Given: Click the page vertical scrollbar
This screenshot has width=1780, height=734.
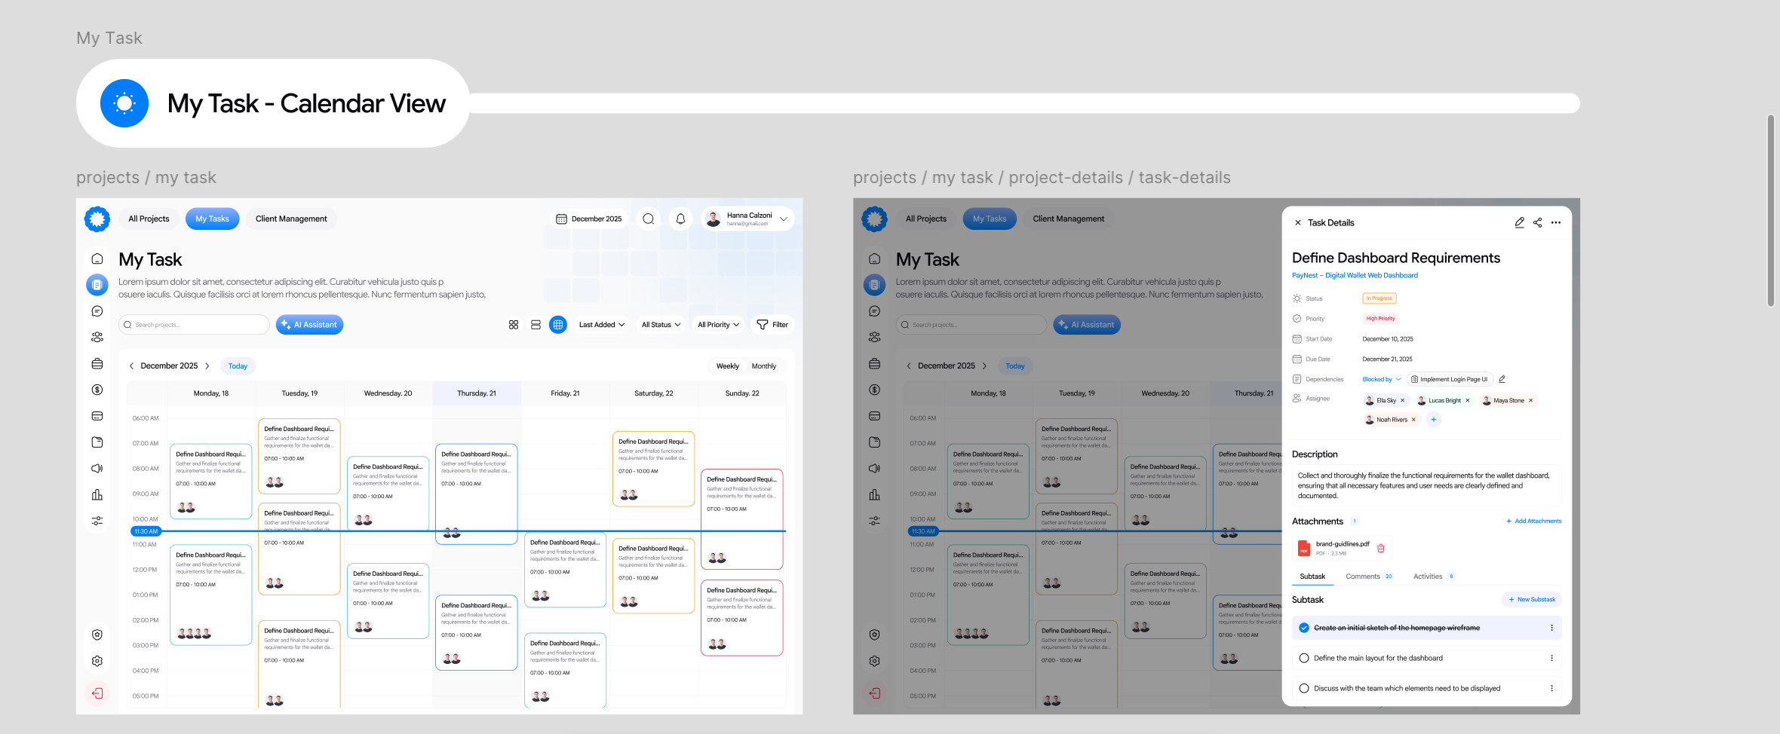Looking at the screenshot, I should pyautogui.click(x=1771, y=211).
